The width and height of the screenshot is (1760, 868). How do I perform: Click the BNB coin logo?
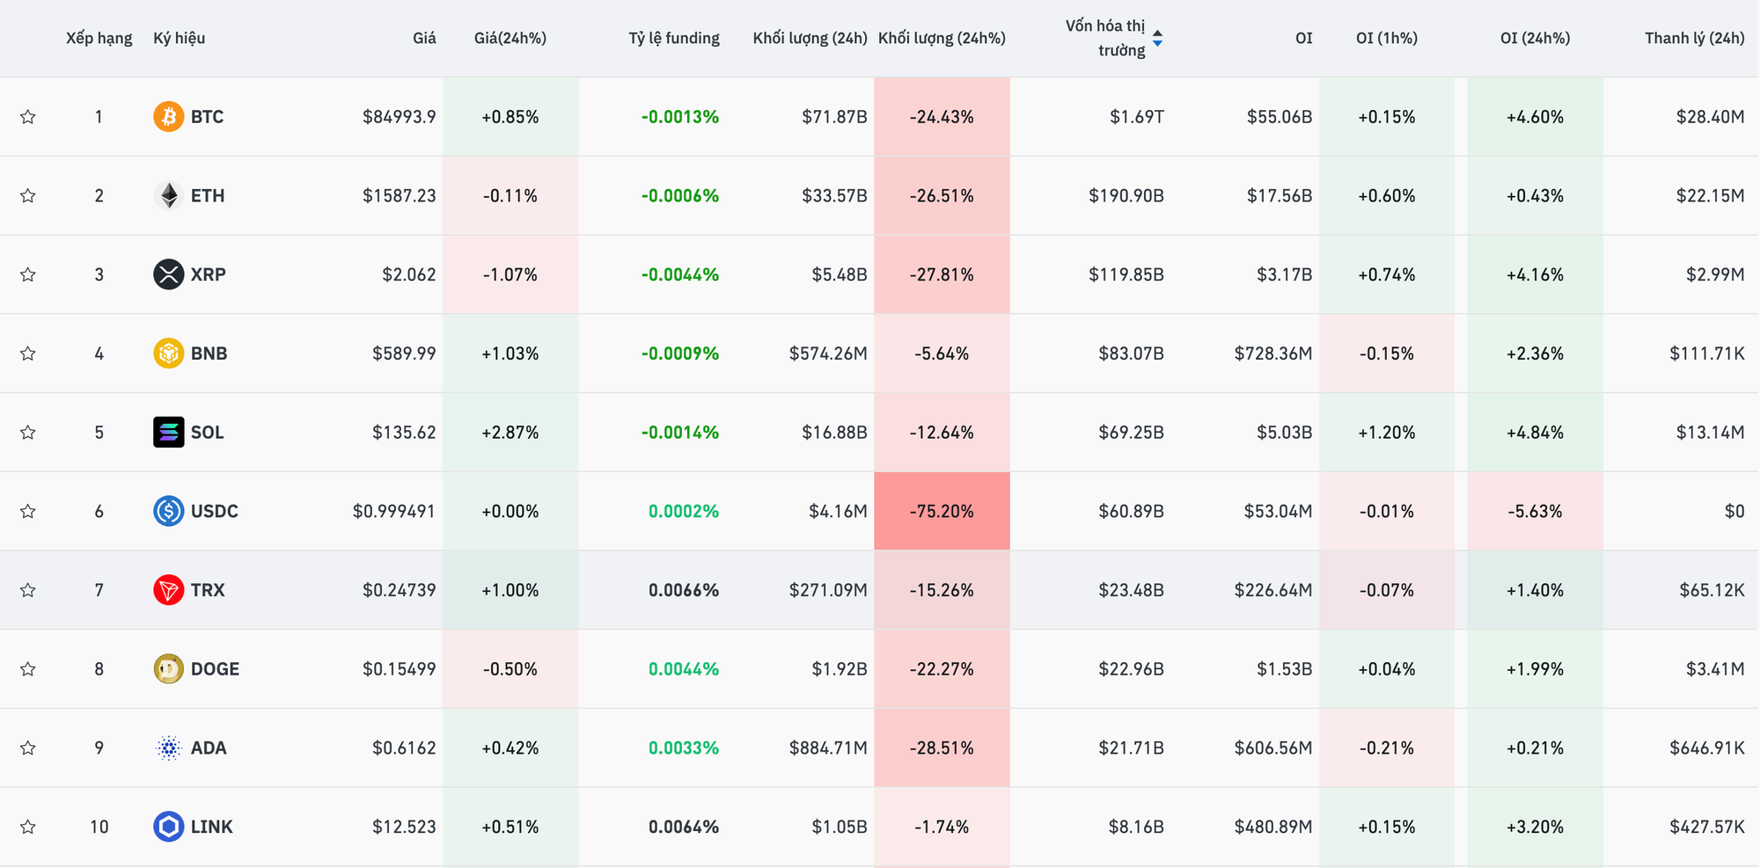coord(168,354)
